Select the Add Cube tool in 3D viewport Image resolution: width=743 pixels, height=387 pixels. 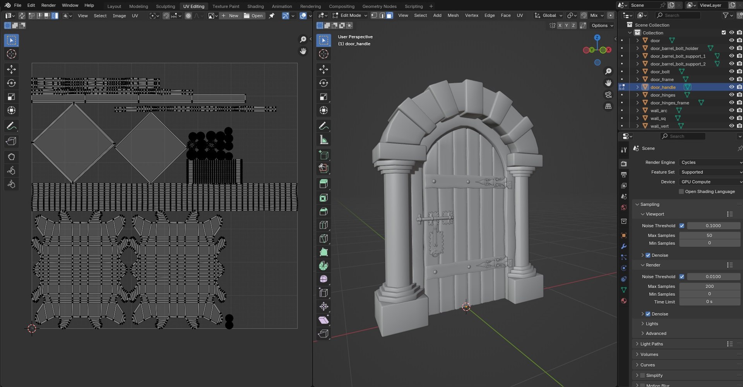point(324,155)
